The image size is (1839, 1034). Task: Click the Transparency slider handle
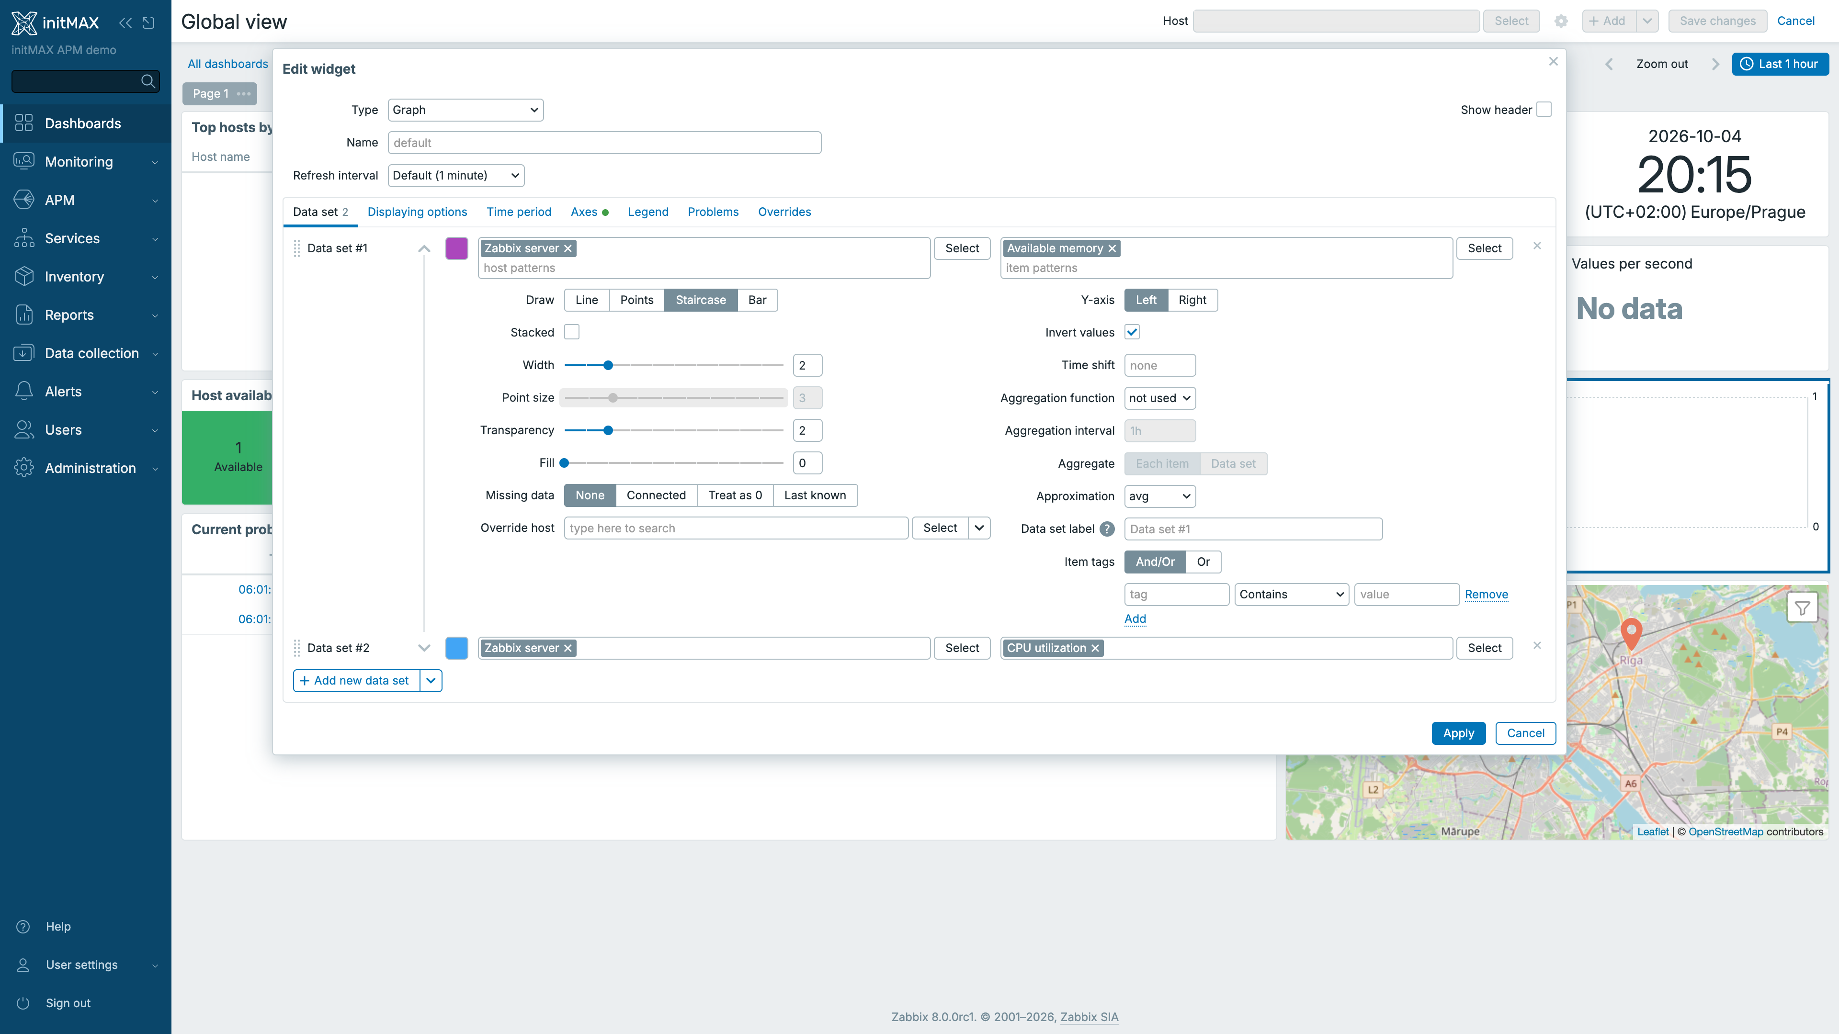(608, 430)
